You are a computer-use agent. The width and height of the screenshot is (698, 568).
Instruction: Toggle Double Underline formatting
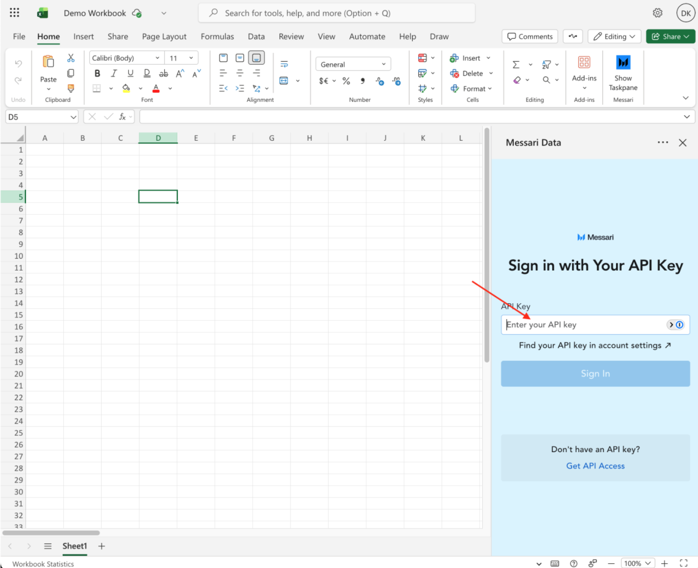[147, 73]
